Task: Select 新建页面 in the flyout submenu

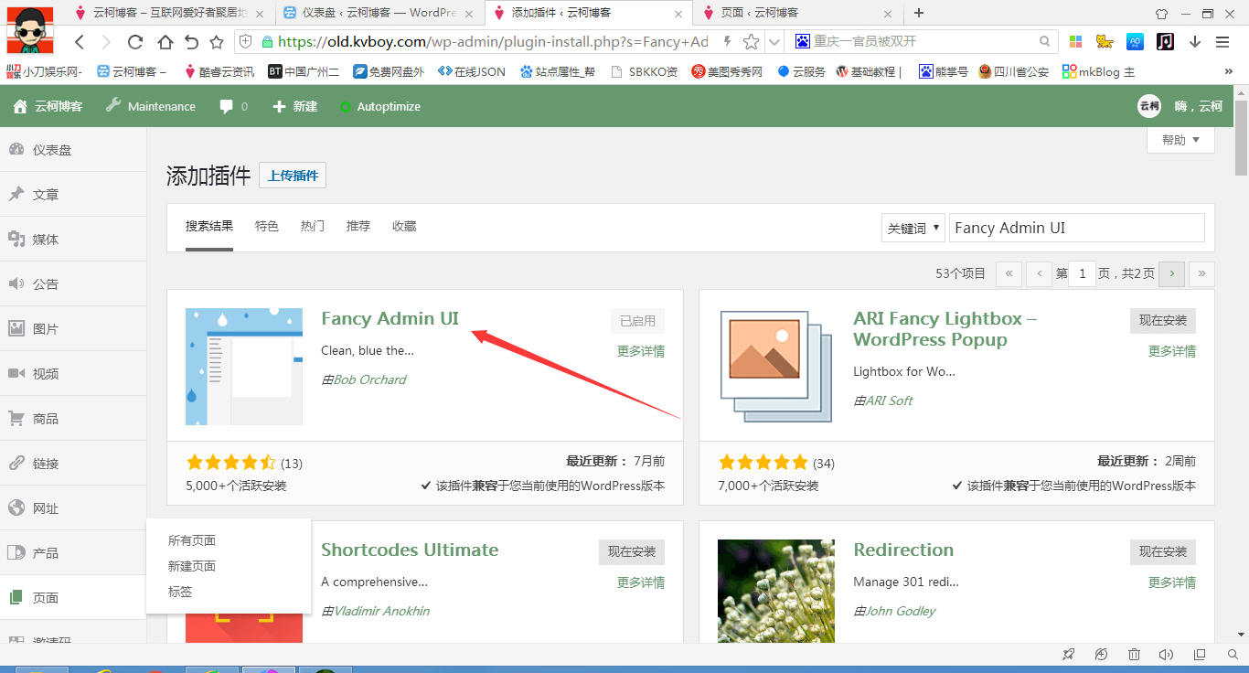Action: pyautogui.click(x=192, y=566)
